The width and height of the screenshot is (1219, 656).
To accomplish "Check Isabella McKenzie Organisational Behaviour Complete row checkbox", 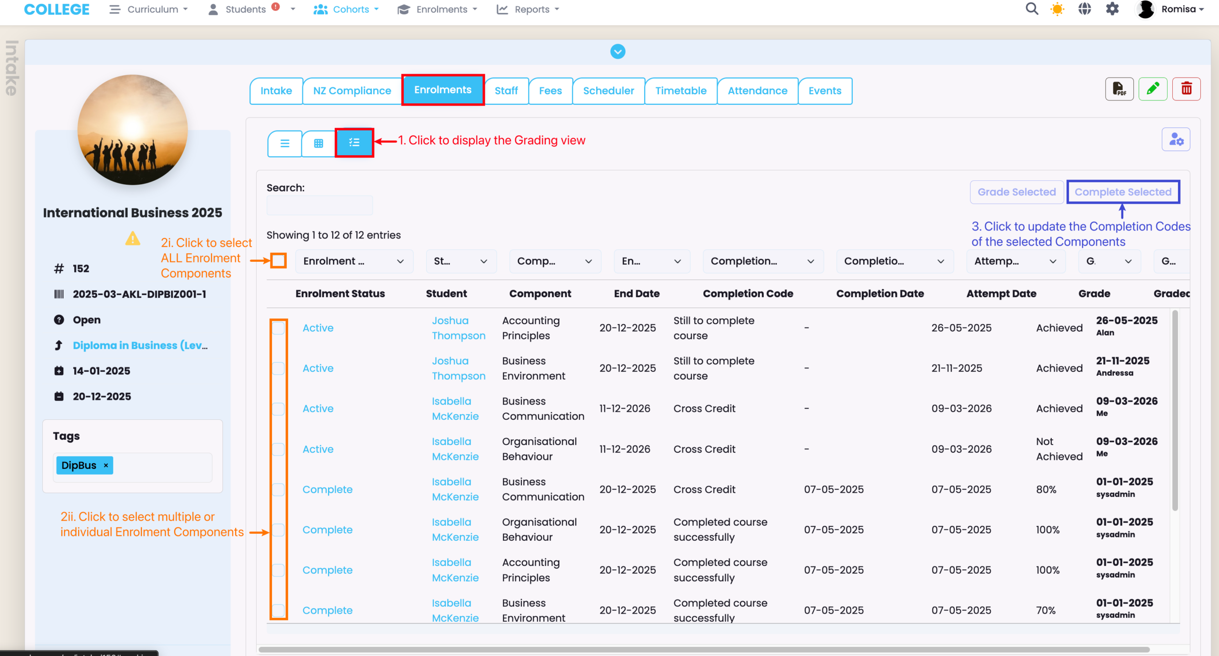I will pyautogui.click(x=279, y=530).
